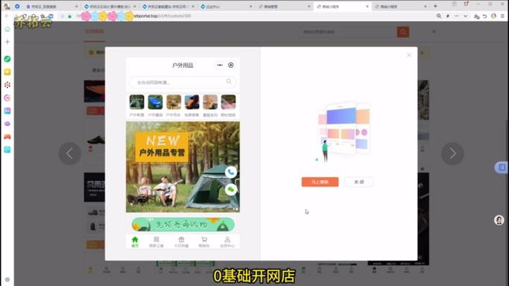Click the green magnifier in preview search box
The width and height of the screenshot is (509, 286).
point(229,81)
